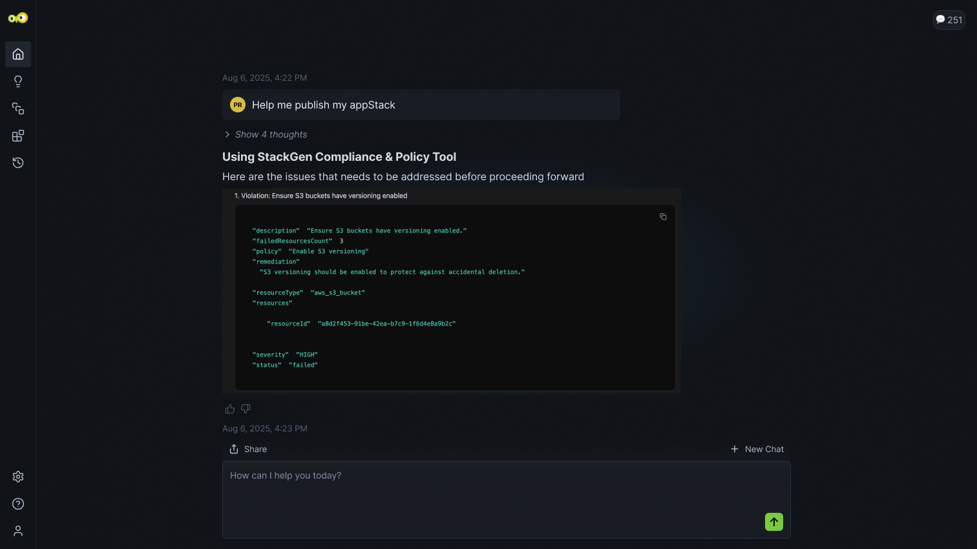Start a New Chat
This screenshot has width=977, height=549.
point(757,449)
